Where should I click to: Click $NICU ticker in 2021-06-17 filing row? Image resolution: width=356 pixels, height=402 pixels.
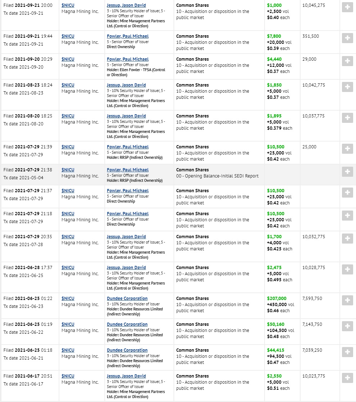coord(68,376)
